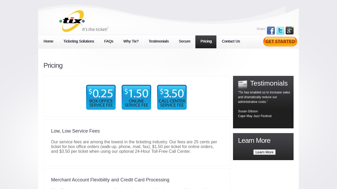Go to Contact Us page
Image resolution: width=337 pixels, height=189 pixels.
point(231,41)
